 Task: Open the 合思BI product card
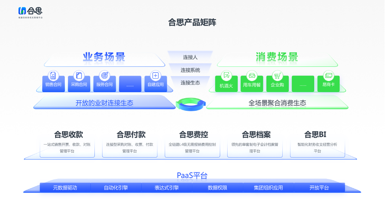coord(317,144)
